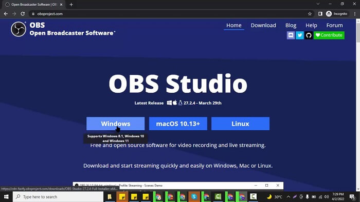Click the OBS app screenshot preview
The width and height of the screenshot is (360, 202).
(x=178, y=186)
